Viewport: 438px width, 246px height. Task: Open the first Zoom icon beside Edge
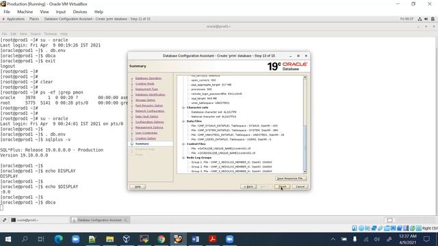pyautogui.click(x=76, y=239)
